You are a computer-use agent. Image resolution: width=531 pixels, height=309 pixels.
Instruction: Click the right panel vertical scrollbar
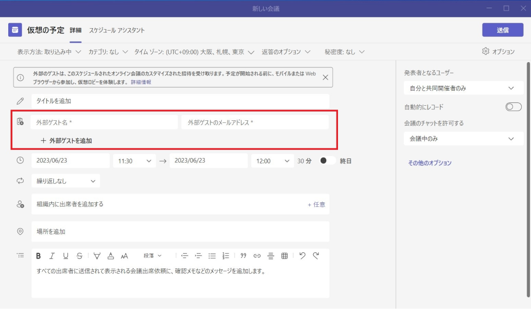click(x=528, y=179)
